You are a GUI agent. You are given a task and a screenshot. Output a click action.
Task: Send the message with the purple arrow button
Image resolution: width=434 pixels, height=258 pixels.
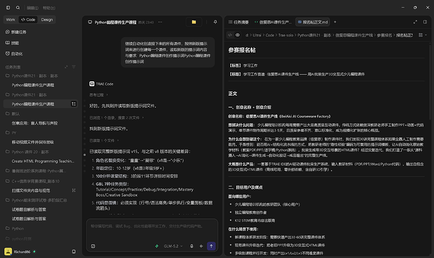click(x=211, y=246)
